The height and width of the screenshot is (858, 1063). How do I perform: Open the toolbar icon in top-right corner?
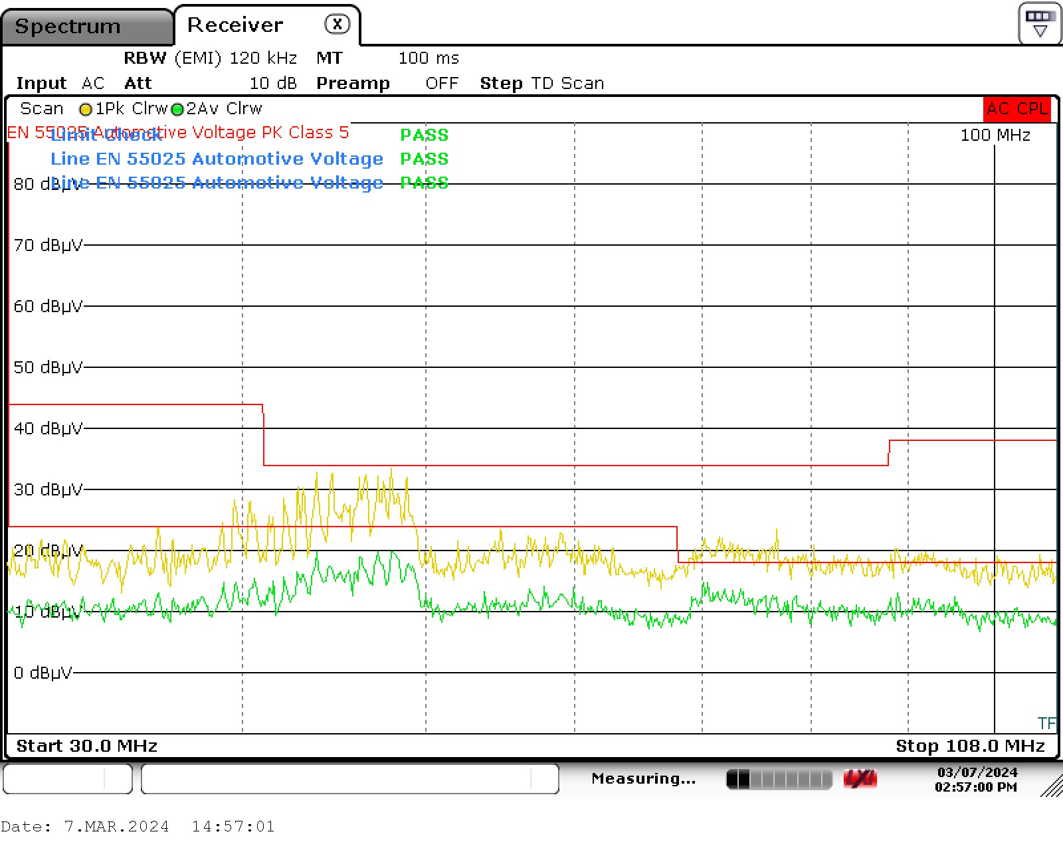point(1039,24)
